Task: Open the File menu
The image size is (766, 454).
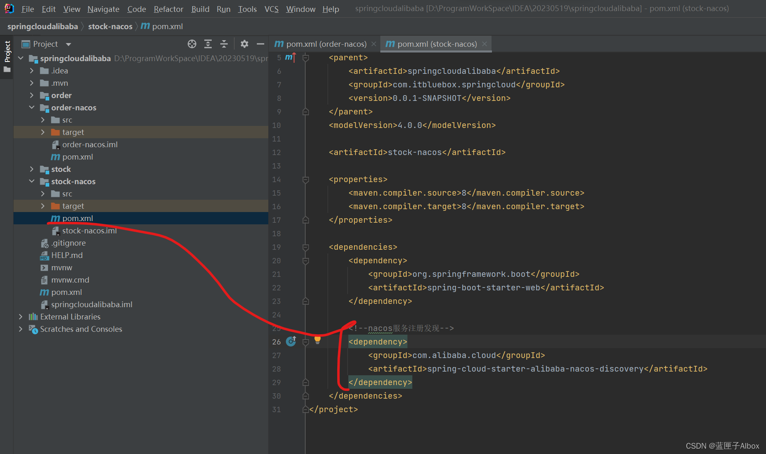Action: [x=27, y=9]
